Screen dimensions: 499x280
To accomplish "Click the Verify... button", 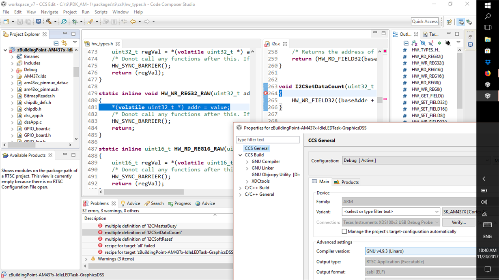I will click(x=458, y=222).
